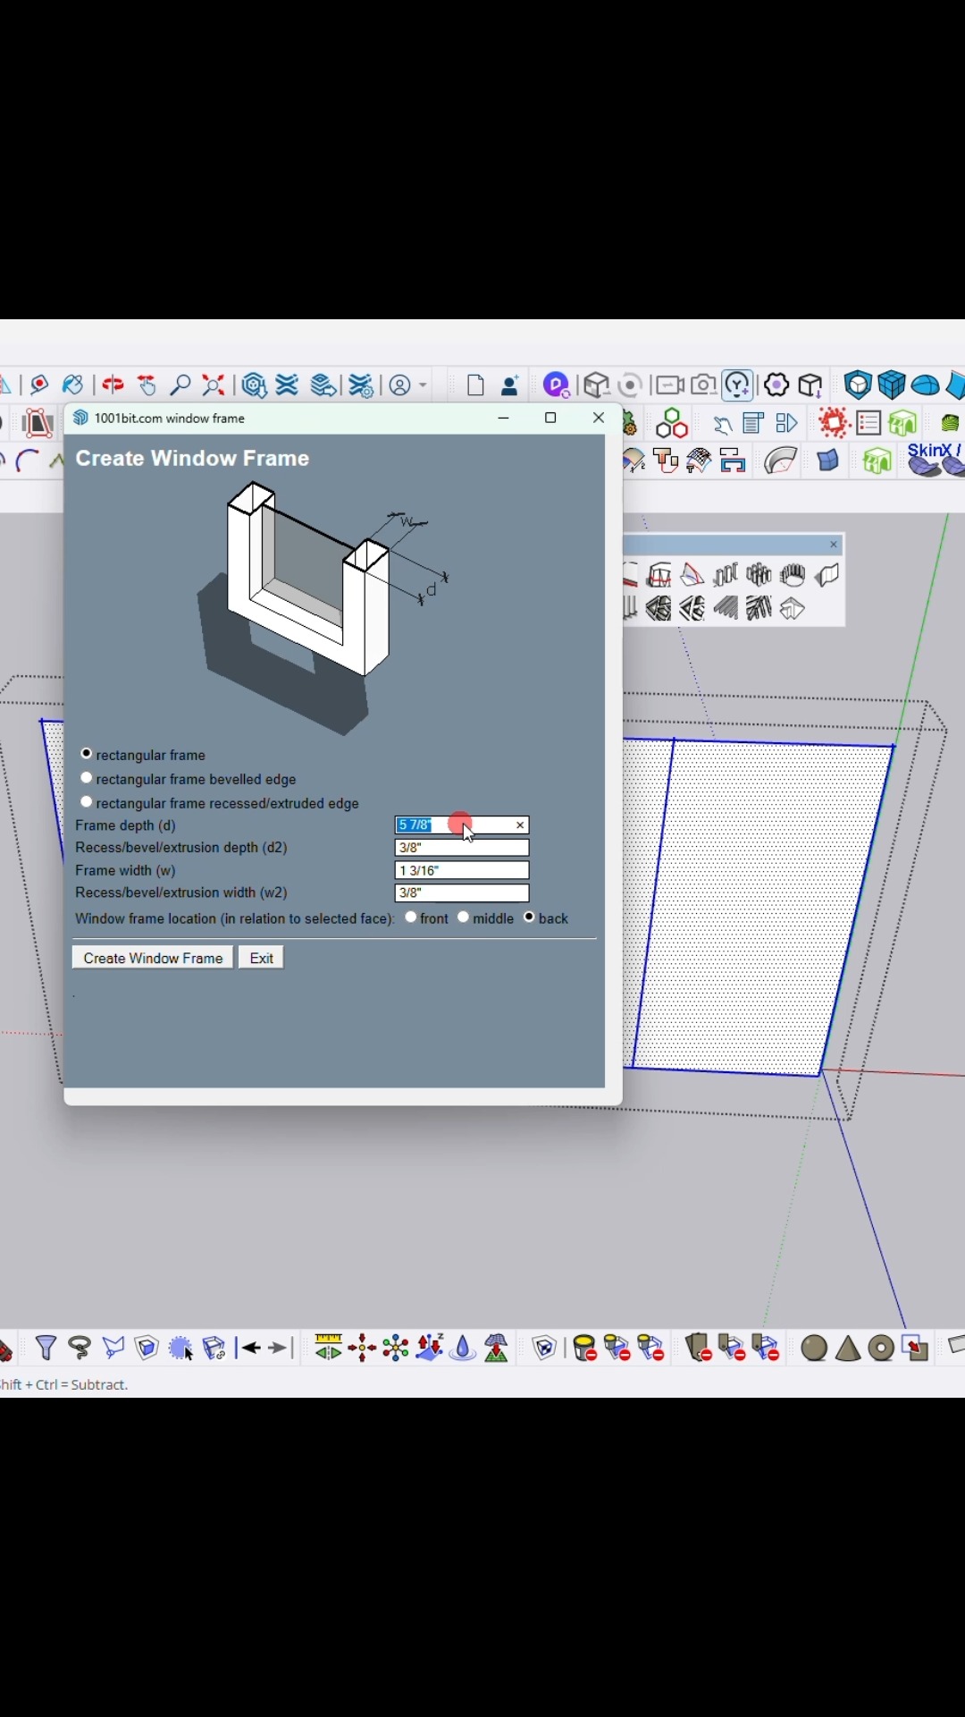Click the water drop tool icon
The width and height of the screenshot is (965, 1717).
pyautogui.click(x=463, y=1348)
